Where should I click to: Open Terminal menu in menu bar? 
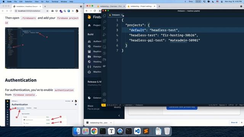[x=55, y=2]
